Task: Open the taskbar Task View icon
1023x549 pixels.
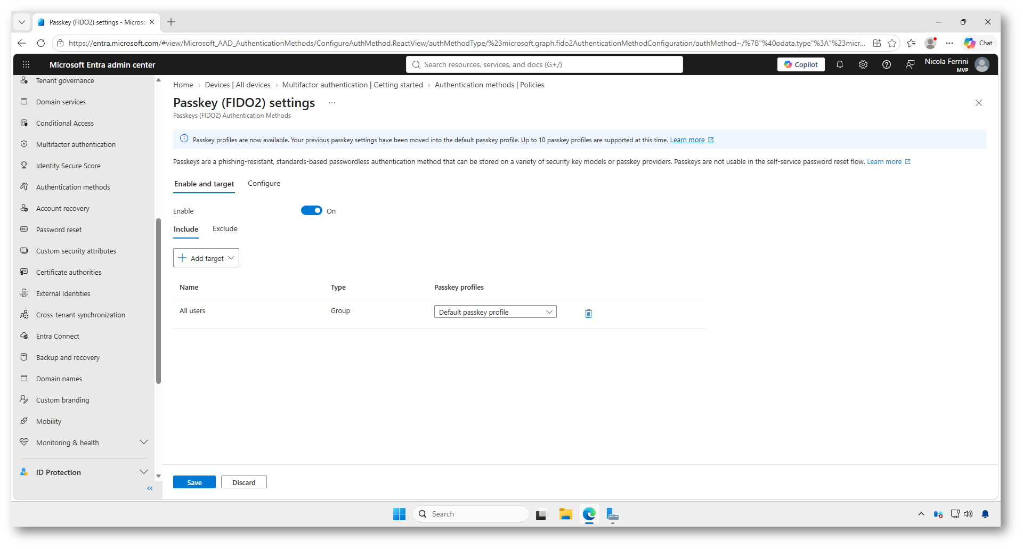Action: tap(541, 514)
